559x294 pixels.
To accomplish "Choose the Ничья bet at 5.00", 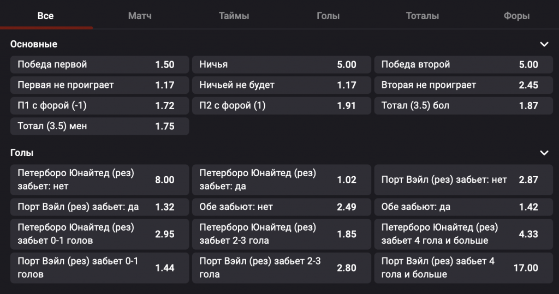I will pyautogui.click(x=281, y=64).
